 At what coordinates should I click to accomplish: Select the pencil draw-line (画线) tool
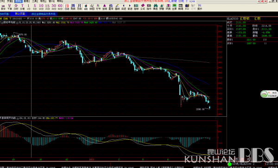pyautogui.click(x=117, y=7)
